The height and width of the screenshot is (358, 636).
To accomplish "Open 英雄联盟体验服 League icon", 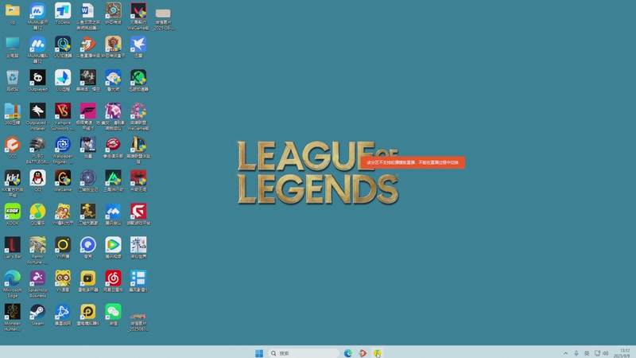I will 138,150.
